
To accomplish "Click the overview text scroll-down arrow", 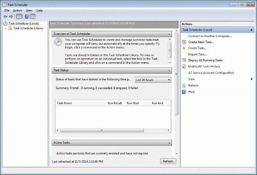I will pos(170,63).
